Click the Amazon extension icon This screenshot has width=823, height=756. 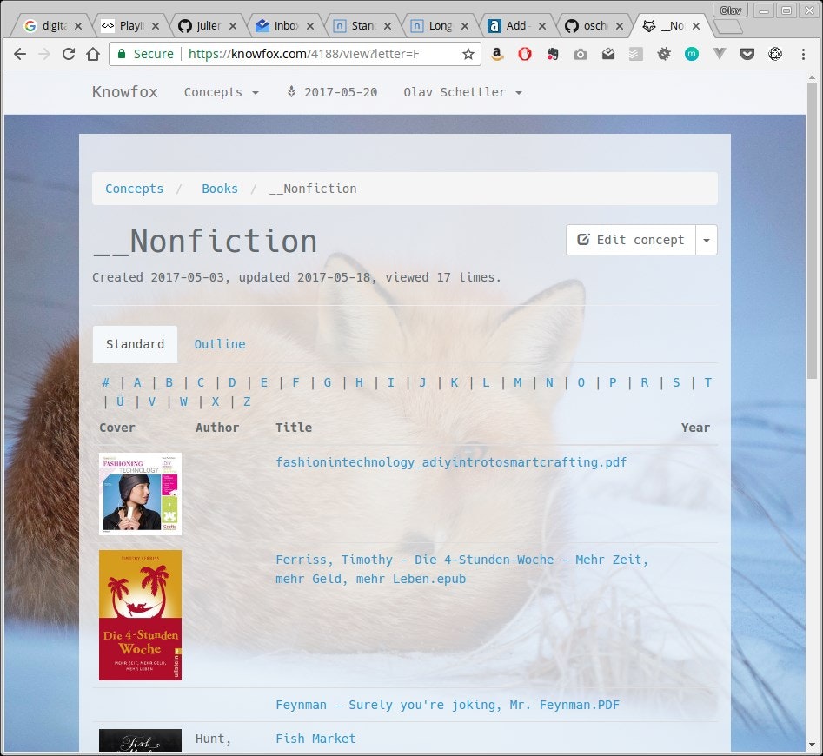pos(497,54)
